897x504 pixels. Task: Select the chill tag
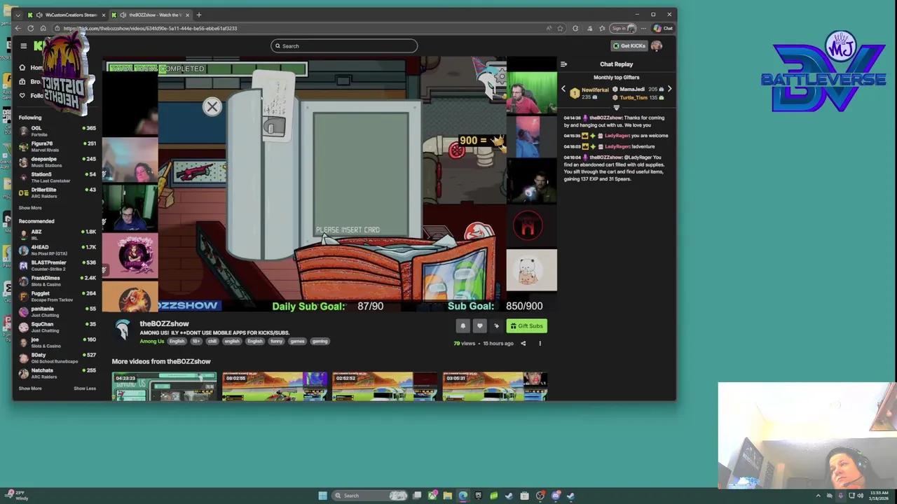click(x=212, y=342)
